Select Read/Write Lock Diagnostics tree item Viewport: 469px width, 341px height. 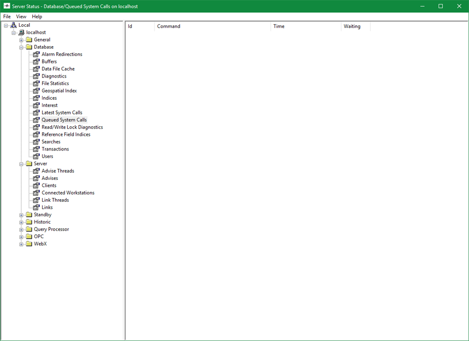click(72, 127)
